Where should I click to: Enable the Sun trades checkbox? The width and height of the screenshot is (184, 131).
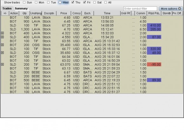click(x=24, y=2)
